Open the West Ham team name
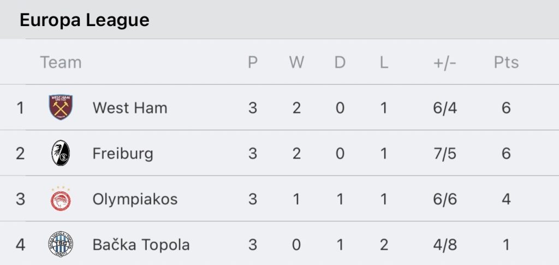Viewport: 559px width, 265px height. pyautogui.click(x=130, y=108)
